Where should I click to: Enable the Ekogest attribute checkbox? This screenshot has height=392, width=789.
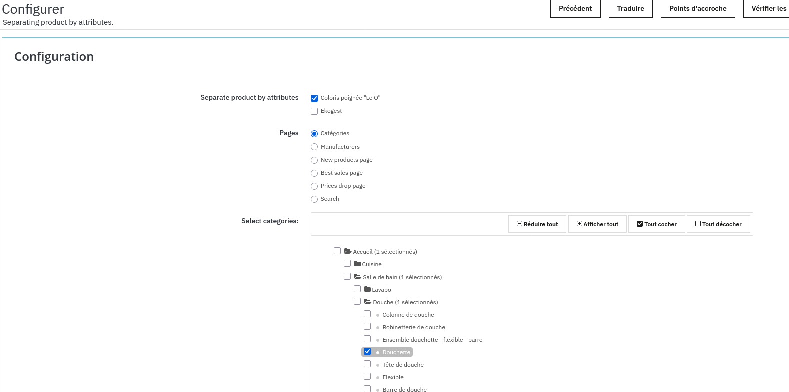(314, 111)
